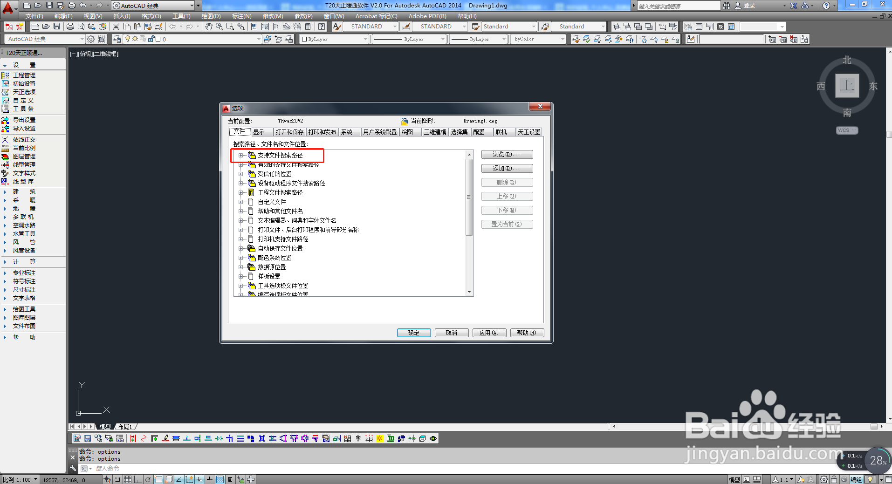Toggle Polar tracking in status bar
The image size is (892, 484).
point(148,479)
